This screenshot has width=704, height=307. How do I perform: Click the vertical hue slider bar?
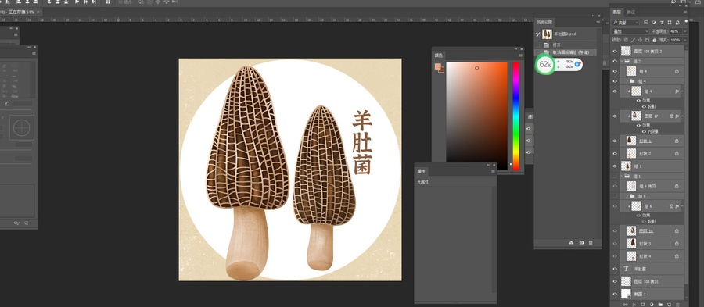tap(516, 116)
